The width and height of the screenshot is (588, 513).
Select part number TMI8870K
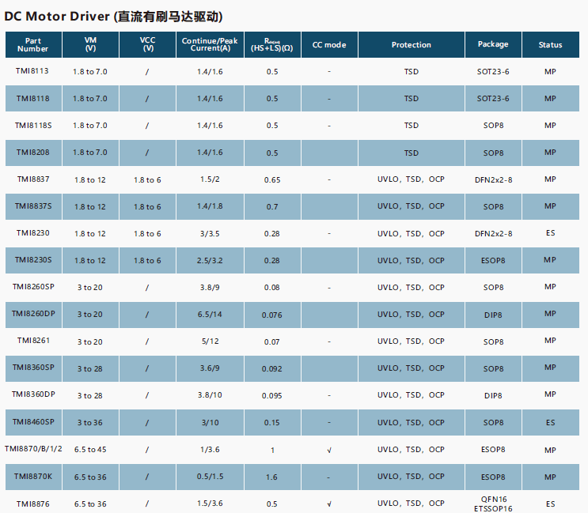33,477
